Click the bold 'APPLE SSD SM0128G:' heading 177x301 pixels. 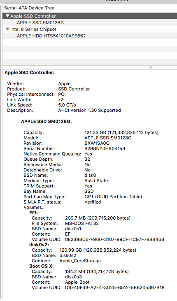coord(47,122)
